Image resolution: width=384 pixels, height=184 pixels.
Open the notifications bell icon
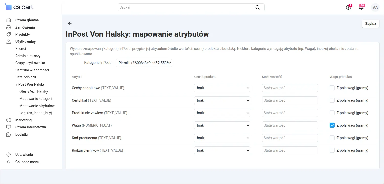pos(361,7)
